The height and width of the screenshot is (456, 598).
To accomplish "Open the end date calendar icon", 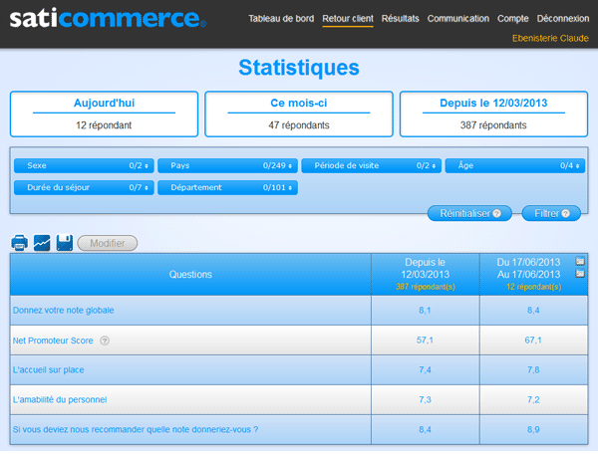I will coord(581,272).
